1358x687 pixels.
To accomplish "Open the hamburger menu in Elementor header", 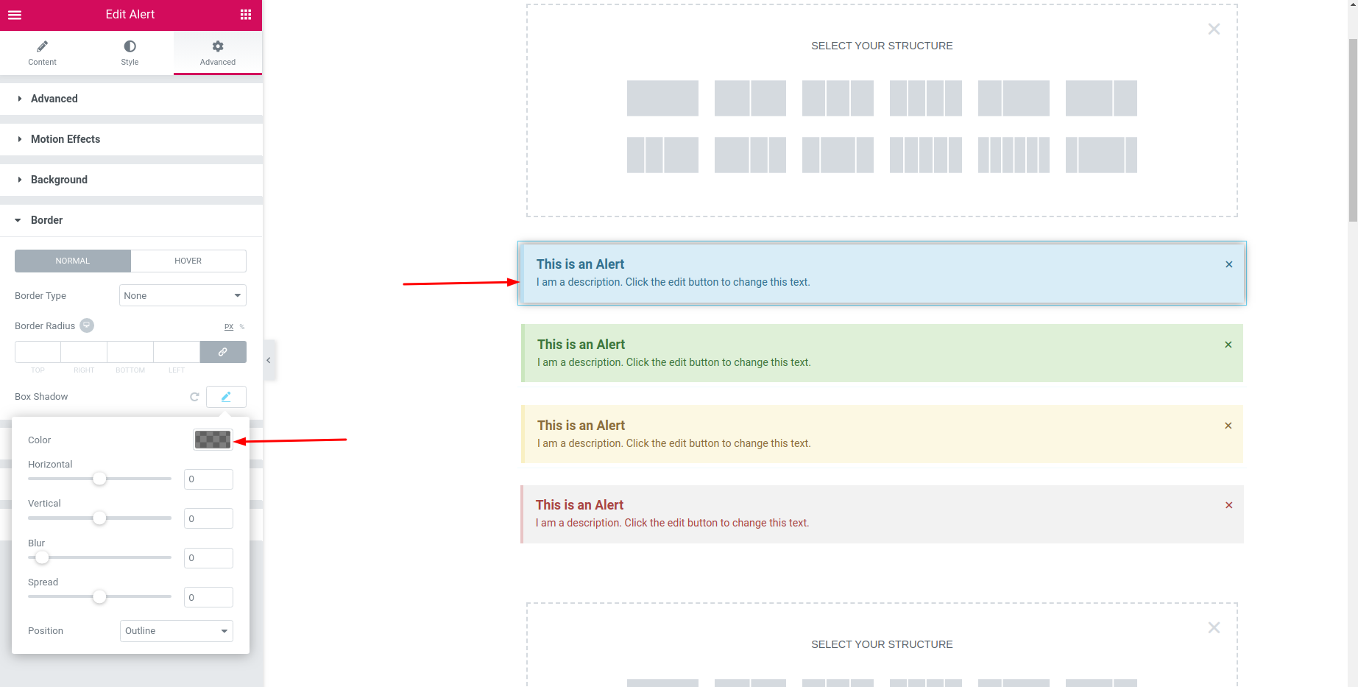I will [15, 15].
